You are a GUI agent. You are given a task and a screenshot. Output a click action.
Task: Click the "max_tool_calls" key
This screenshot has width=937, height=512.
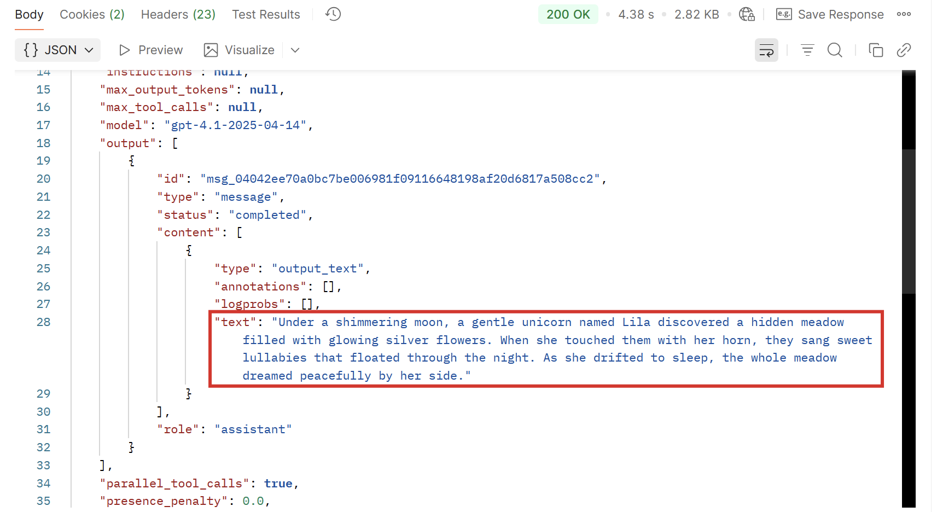[x=156, y=107]
